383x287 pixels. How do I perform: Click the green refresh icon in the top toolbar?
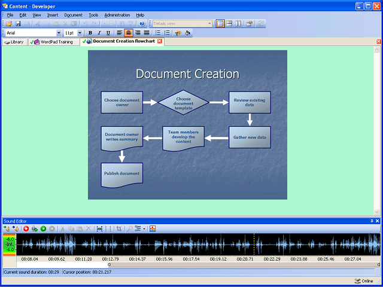(x=261, y=24)
